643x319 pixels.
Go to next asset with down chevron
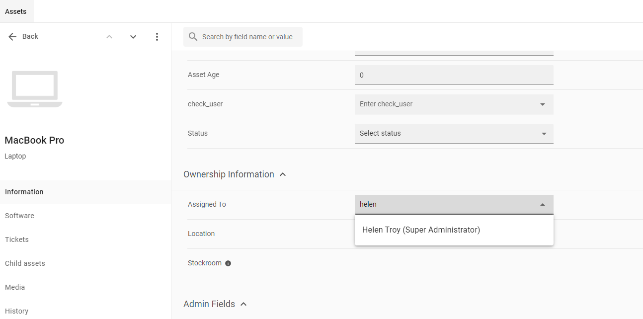tap(133, 37)
